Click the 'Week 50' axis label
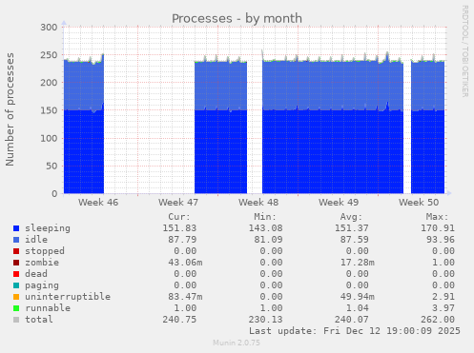The height and width of the screenshot is (353, 474). [x=419, y=203]
